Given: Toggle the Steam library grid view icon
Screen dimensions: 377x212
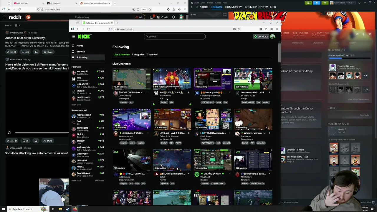Looking at the screenshot, I should click(x=225, y=14).
